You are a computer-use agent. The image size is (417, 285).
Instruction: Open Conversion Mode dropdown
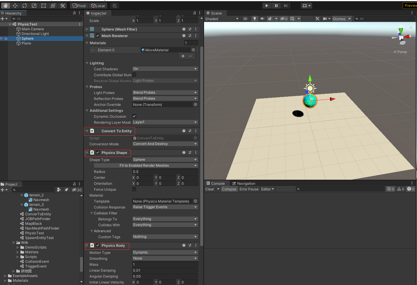[x=165, y=144]
